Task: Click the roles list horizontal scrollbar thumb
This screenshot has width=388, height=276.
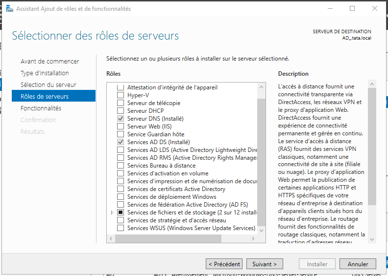Action: [168, 238]
